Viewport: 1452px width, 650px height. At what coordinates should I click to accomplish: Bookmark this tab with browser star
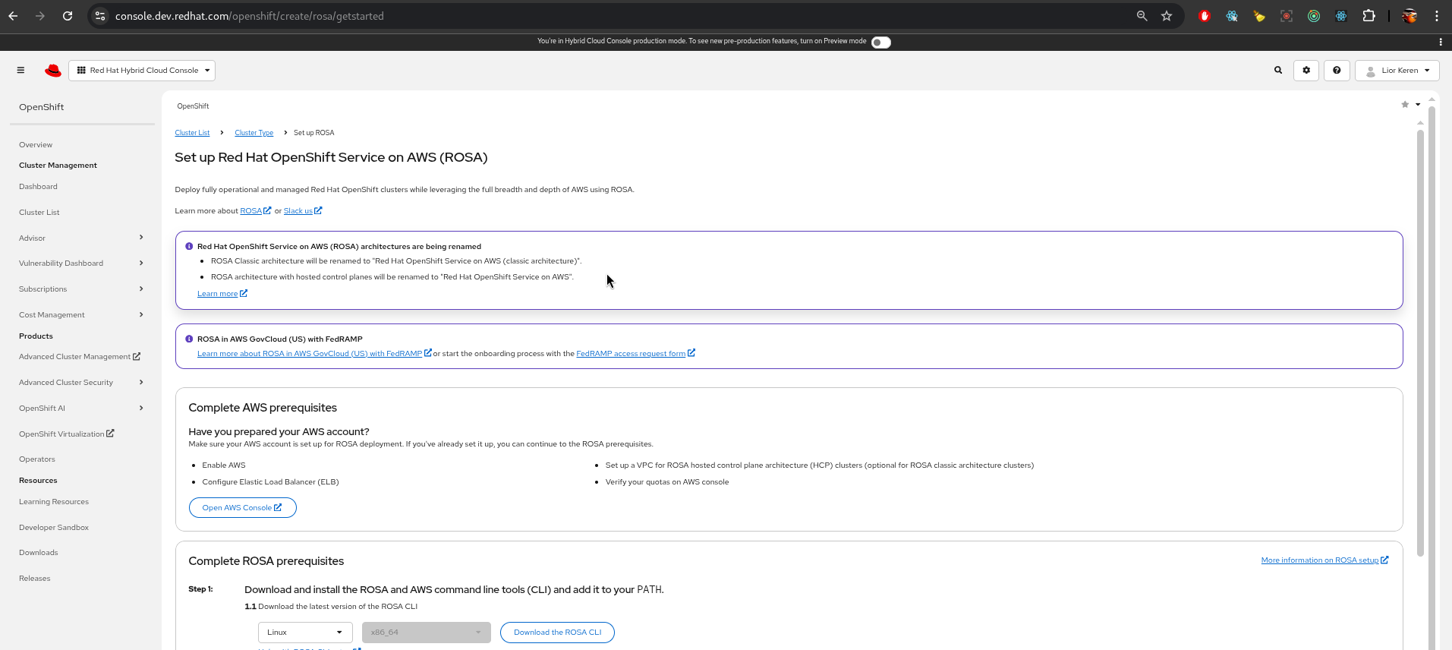point(1167,16)
